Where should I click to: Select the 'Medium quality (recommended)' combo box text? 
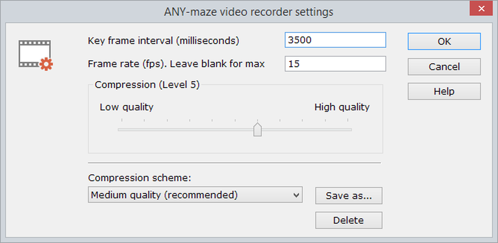(164, 195)
